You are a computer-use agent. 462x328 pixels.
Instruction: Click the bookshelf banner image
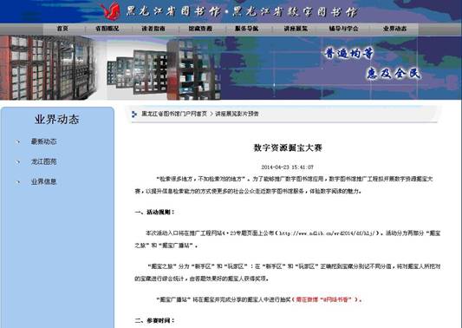[x=110, y=68]
